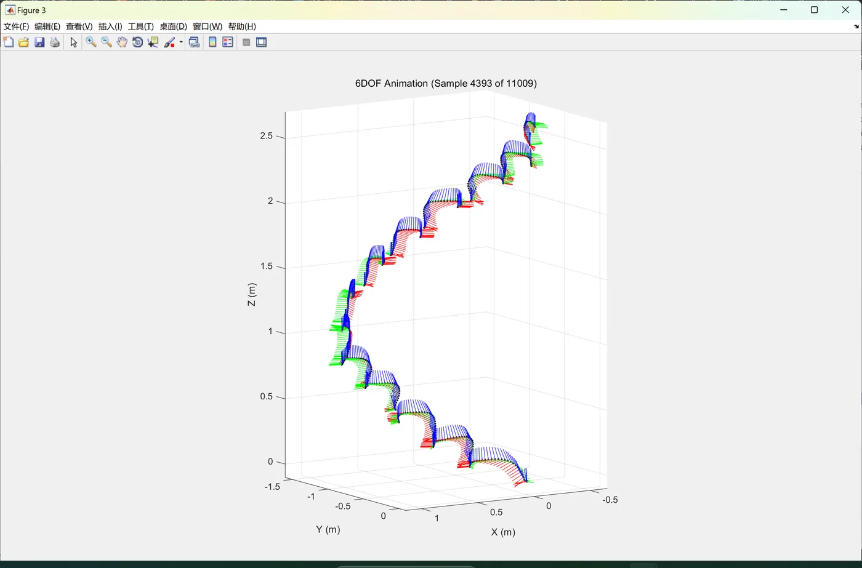Open the 桌面(D) menu
Image resolution: width=862 pixels, height=568 pixels.
coord(173,26)
